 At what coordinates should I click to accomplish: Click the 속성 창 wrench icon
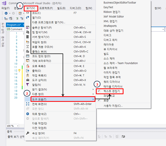(x=28, y=133)
